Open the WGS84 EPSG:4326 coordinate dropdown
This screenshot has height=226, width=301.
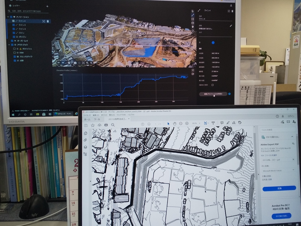pos(22,111)
